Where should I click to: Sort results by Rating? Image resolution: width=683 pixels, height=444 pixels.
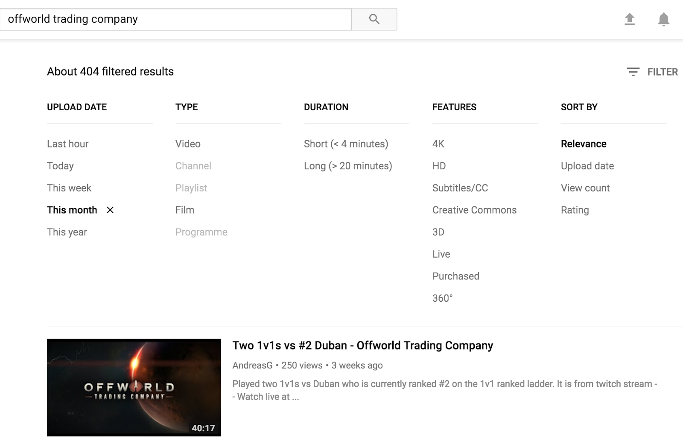tap(575, 210)
